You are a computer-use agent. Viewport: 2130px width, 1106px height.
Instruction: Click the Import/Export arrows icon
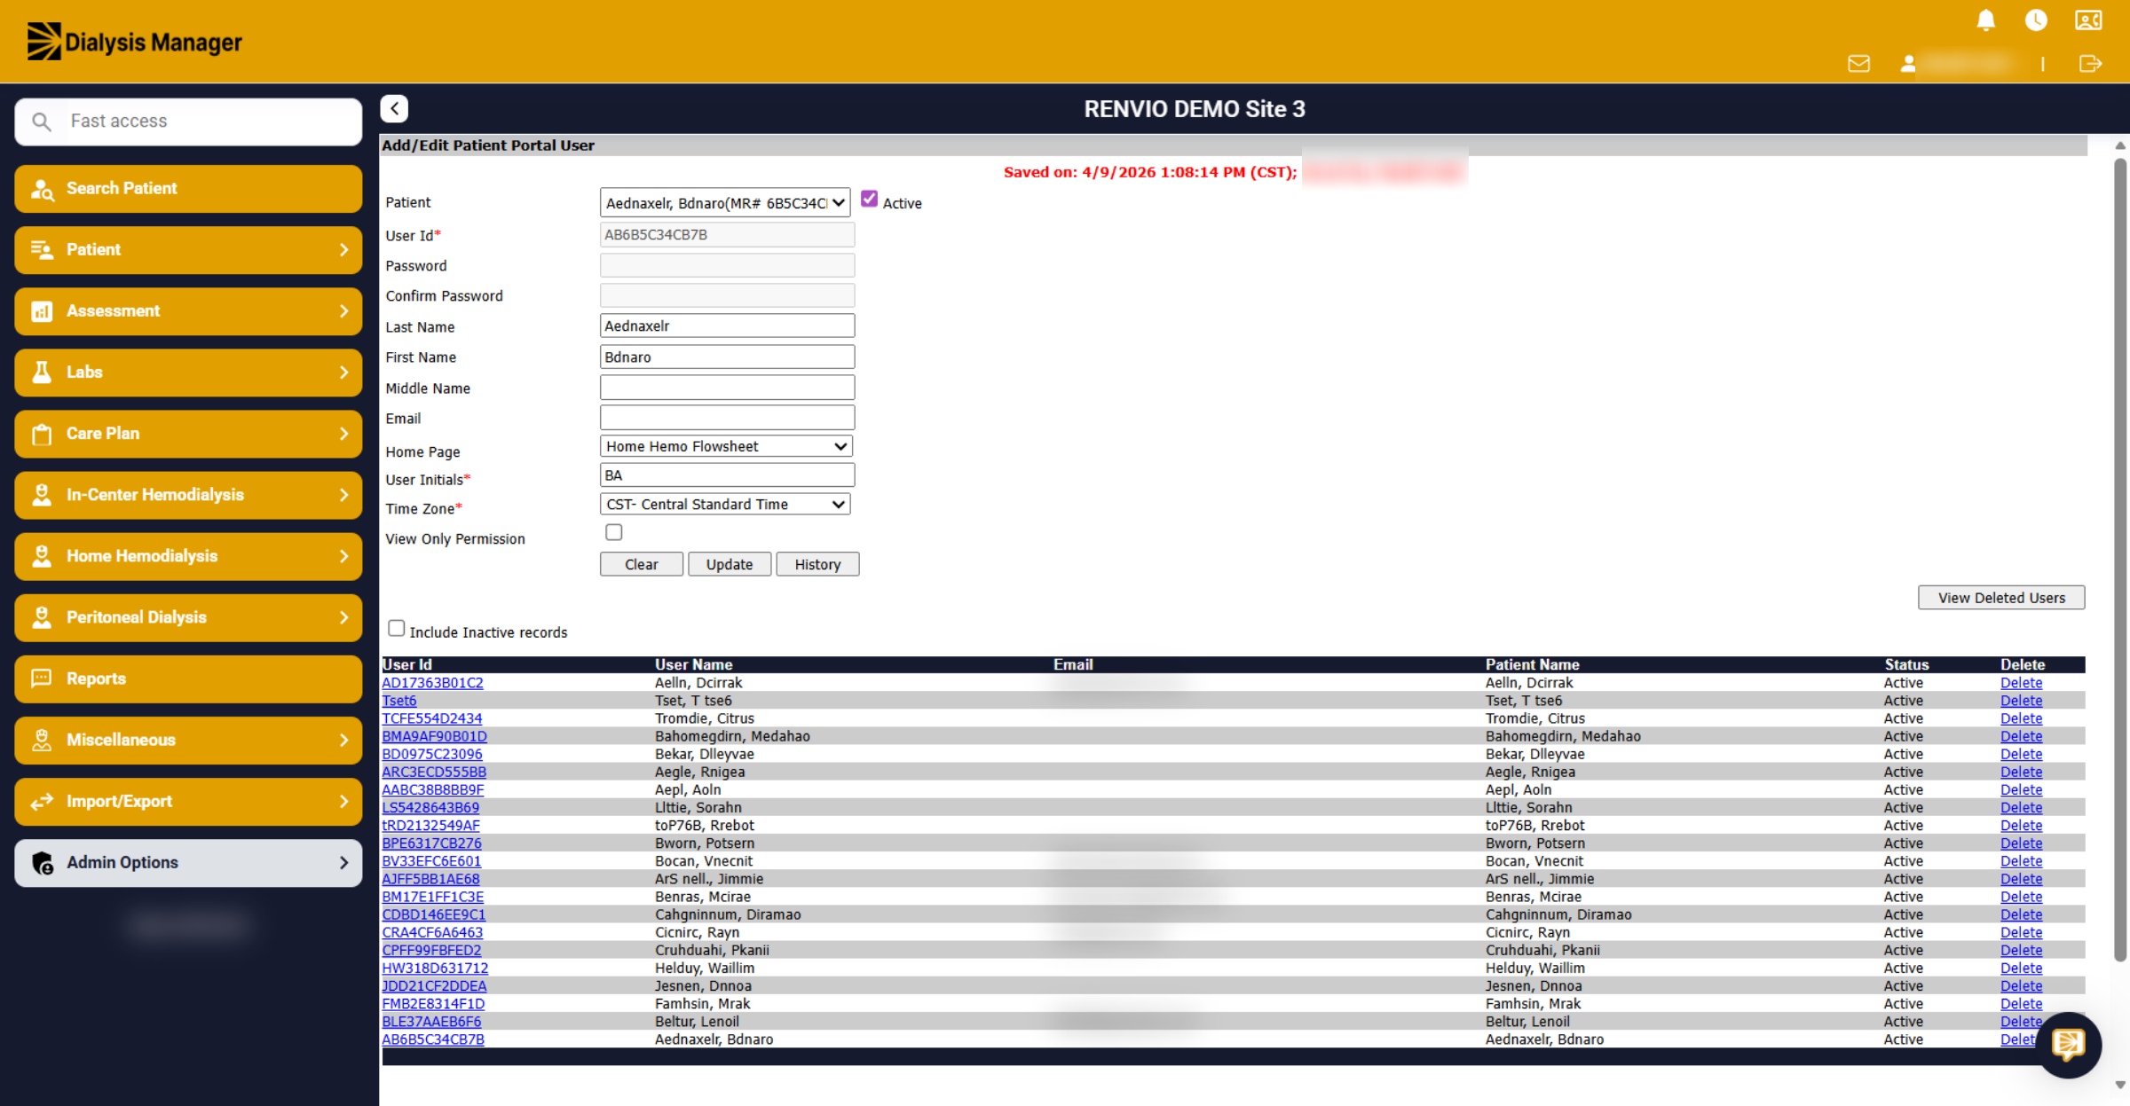coord(42,802)
